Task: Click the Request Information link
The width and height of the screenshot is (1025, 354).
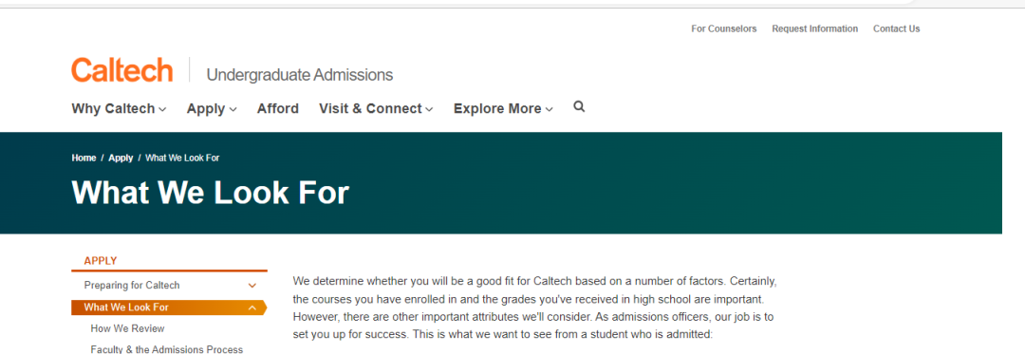Action: click(814, 28)
